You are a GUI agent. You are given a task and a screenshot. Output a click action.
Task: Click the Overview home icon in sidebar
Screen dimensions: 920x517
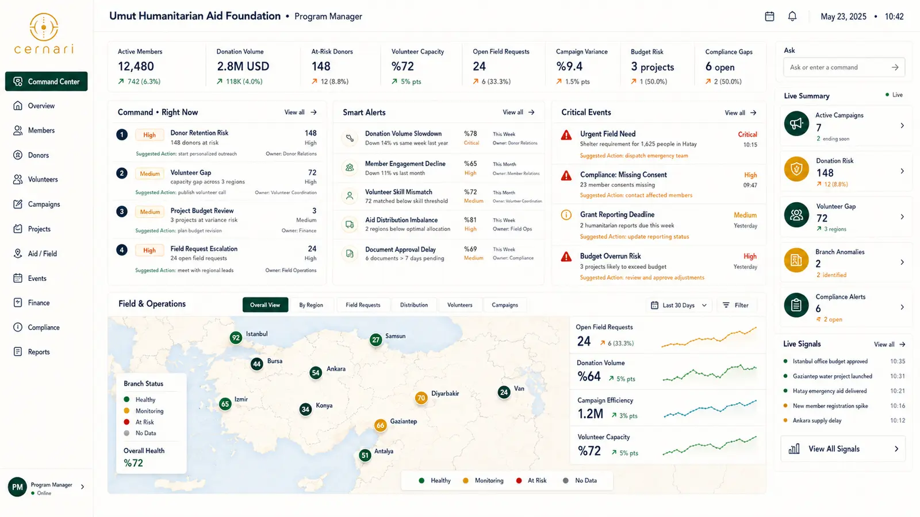(18, 106)
